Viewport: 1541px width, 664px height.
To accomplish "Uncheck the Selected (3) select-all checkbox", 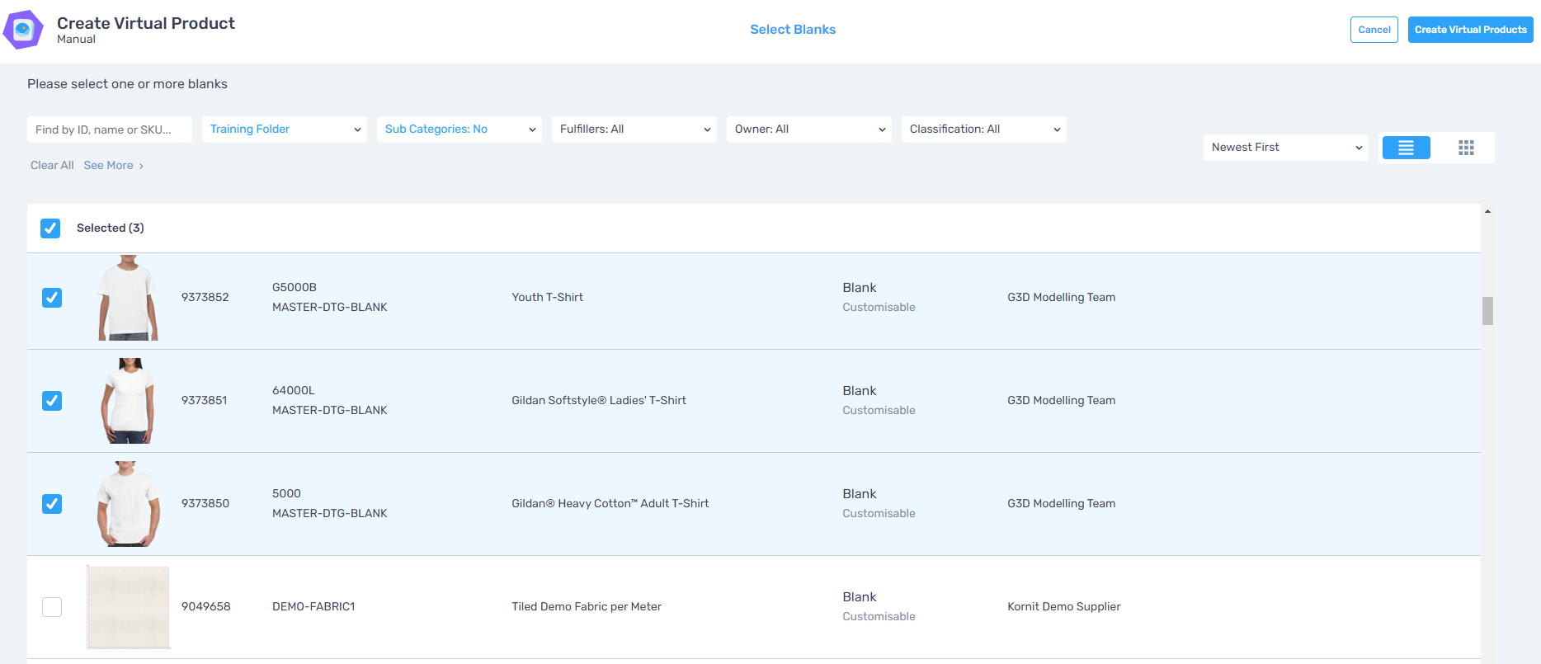I will (x=50, y=228).
